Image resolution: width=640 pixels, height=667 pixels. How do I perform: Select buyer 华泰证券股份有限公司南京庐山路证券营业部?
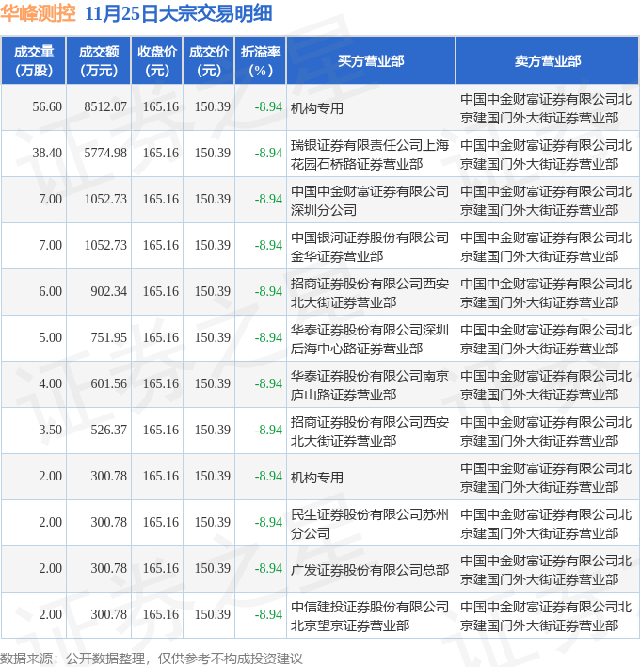click(x=370, y=385)
